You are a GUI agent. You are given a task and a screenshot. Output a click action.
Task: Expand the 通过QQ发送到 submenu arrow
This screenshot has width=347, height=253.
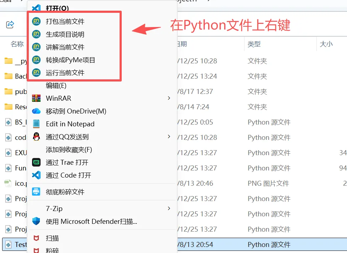pyautogui.click(x=169, y=137)
